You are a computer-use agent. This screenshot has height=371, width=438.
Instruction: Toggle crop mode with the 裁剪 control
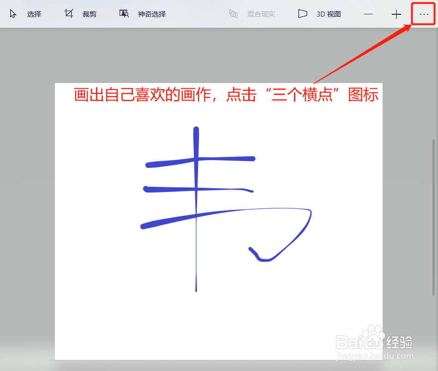coord(89,14)
